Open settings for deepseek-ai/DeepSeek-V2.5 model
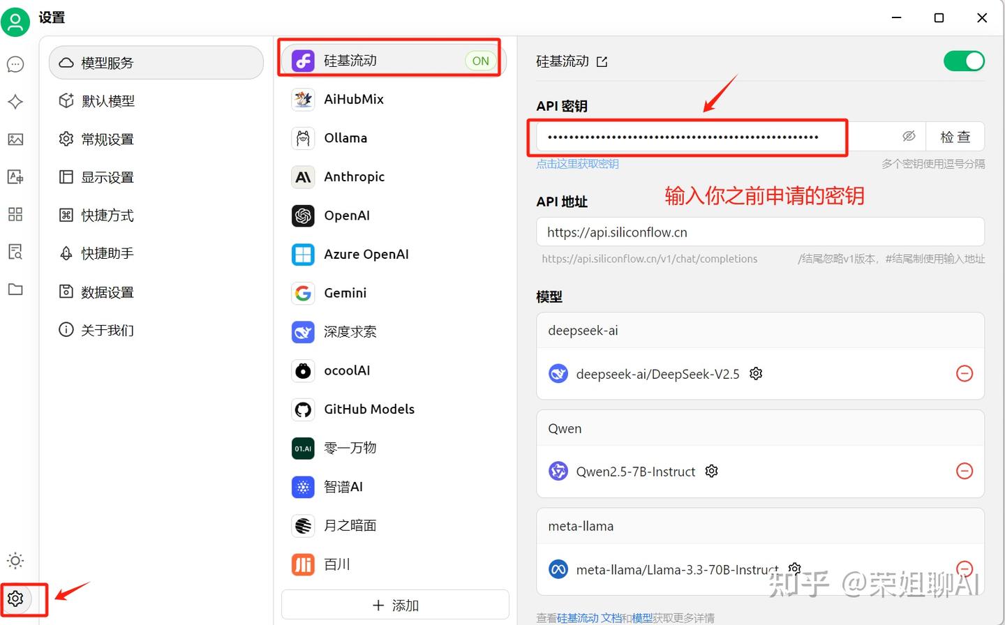 756,373
